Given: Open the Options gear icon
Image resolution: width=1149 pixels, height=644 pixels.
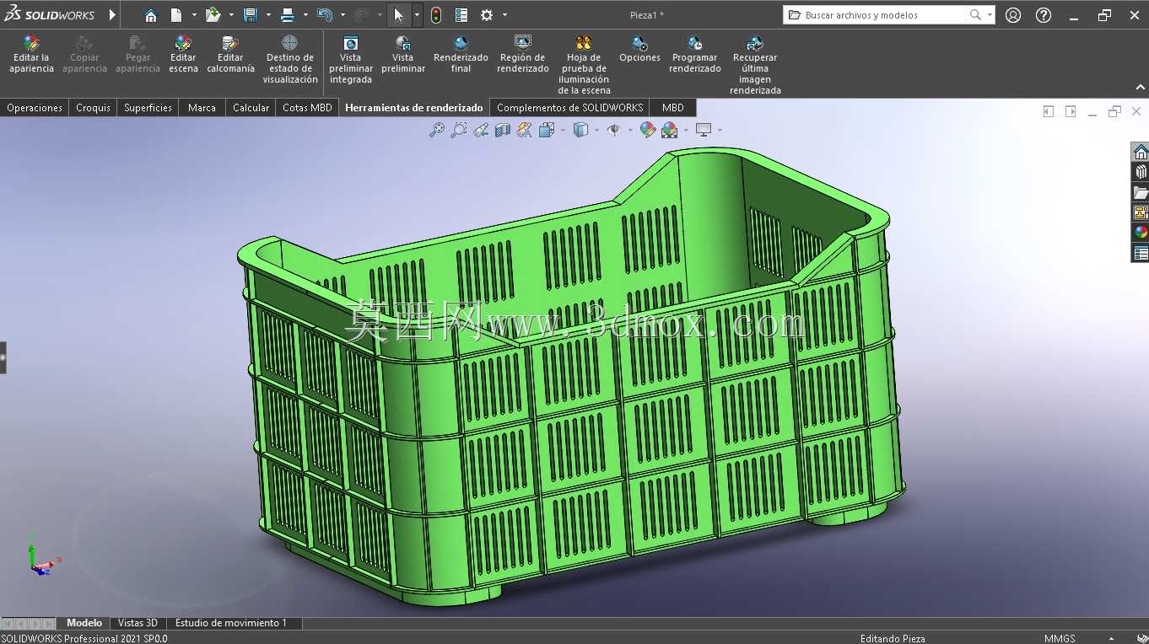Looking at the screenshot, I should pos(487,15).
